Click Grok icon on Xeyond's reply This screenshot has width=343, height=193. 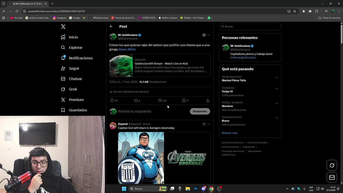pos(204,124)
